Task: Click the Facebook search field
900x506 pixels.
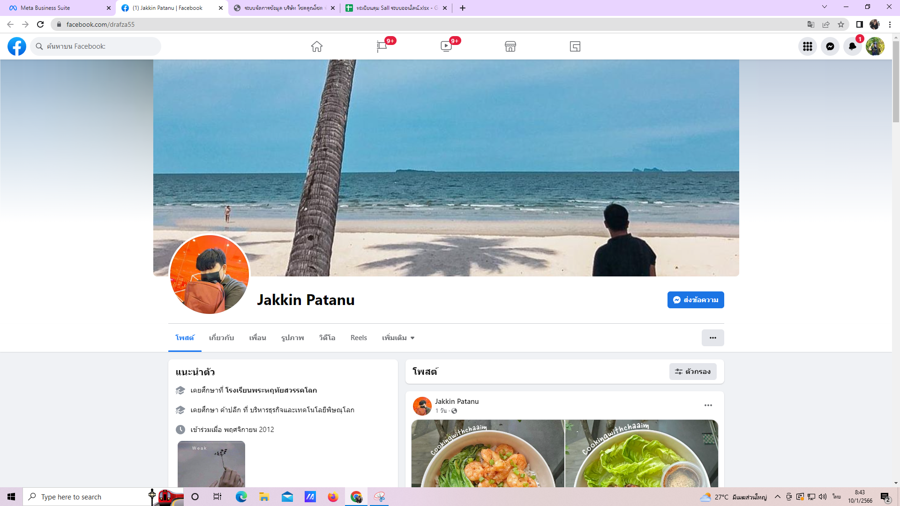Action: coord(96,46)
